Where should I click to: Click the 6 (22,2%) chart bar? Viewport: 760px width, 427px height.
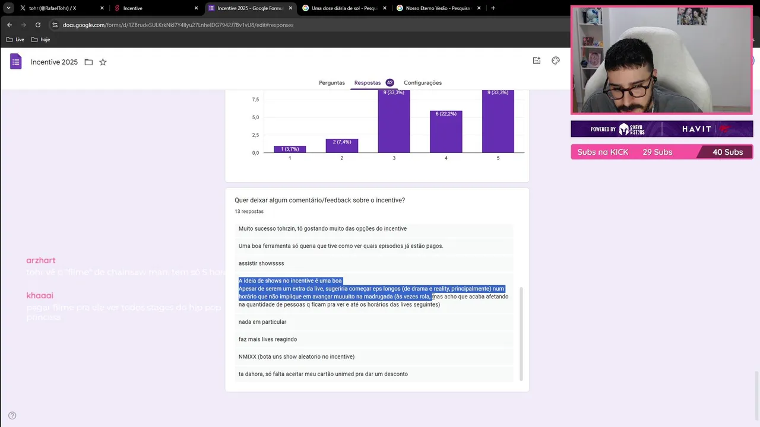(446, 132)
